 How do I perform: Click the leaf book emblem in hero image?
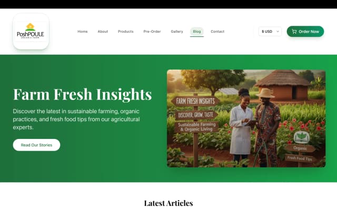(302, 137)
